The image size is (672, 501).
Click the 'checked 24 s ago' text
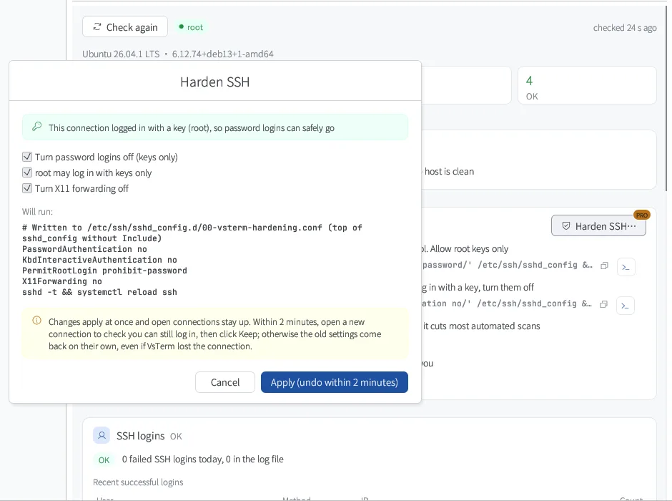pyautogui.click(x=625, y=28)
